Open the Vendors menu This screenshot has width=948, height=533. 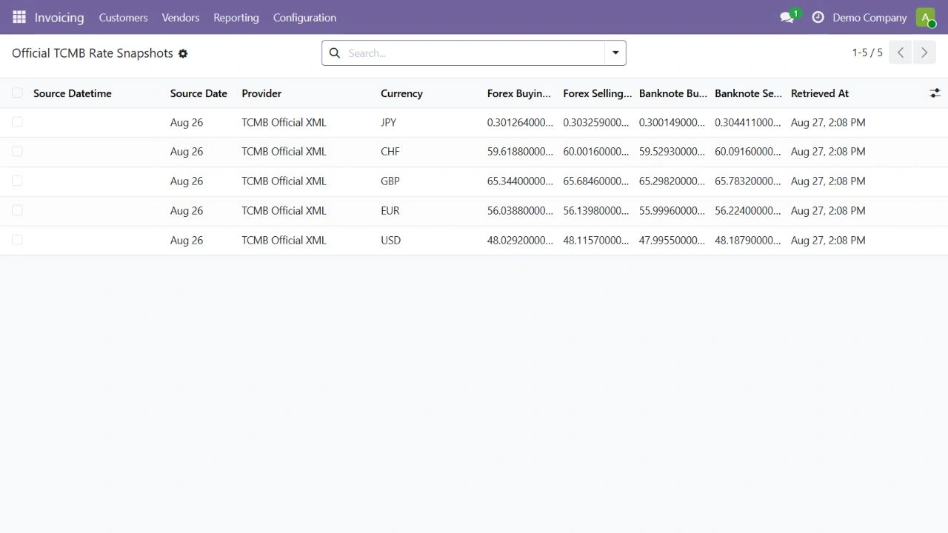(181, 17)
